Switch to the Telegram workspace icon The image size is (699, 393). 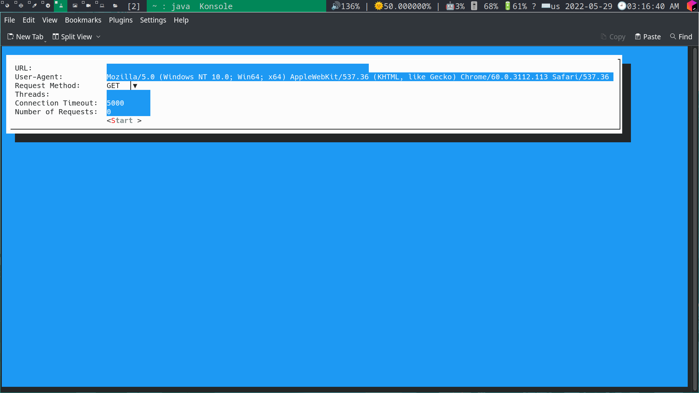pos(48,6)
